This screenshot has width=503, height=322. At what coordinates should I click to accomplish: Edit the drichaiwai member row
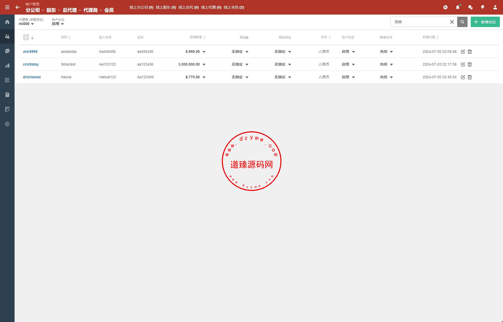coord(463,77)
